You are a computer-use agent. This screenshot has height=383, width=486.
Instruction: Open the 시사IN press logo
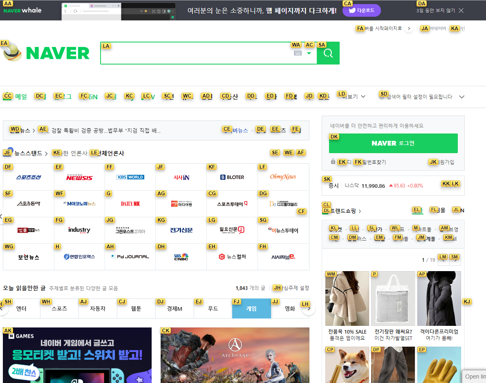coord(181,177)
